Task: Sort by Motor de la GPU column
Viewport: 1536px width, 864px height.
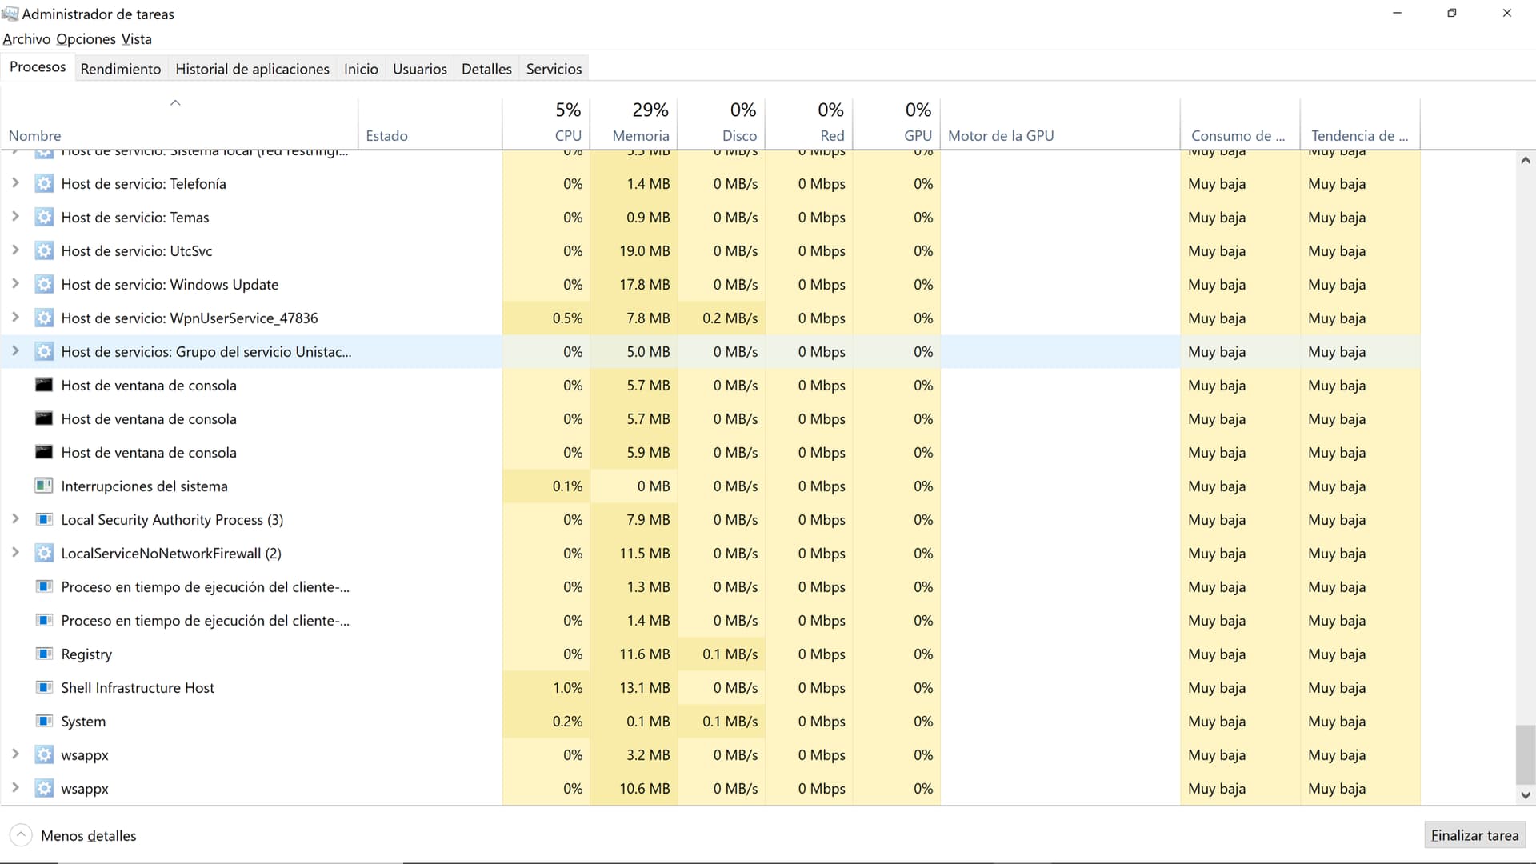Action: coord(1060,123)
